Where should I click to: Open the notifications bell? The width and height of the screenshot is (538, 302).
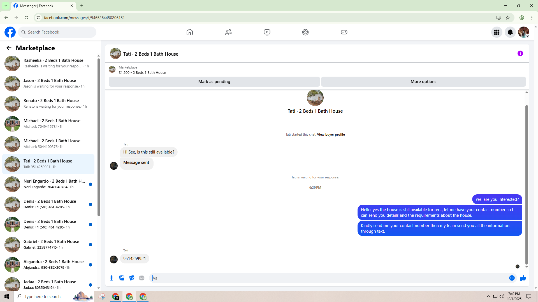(510, 32)
